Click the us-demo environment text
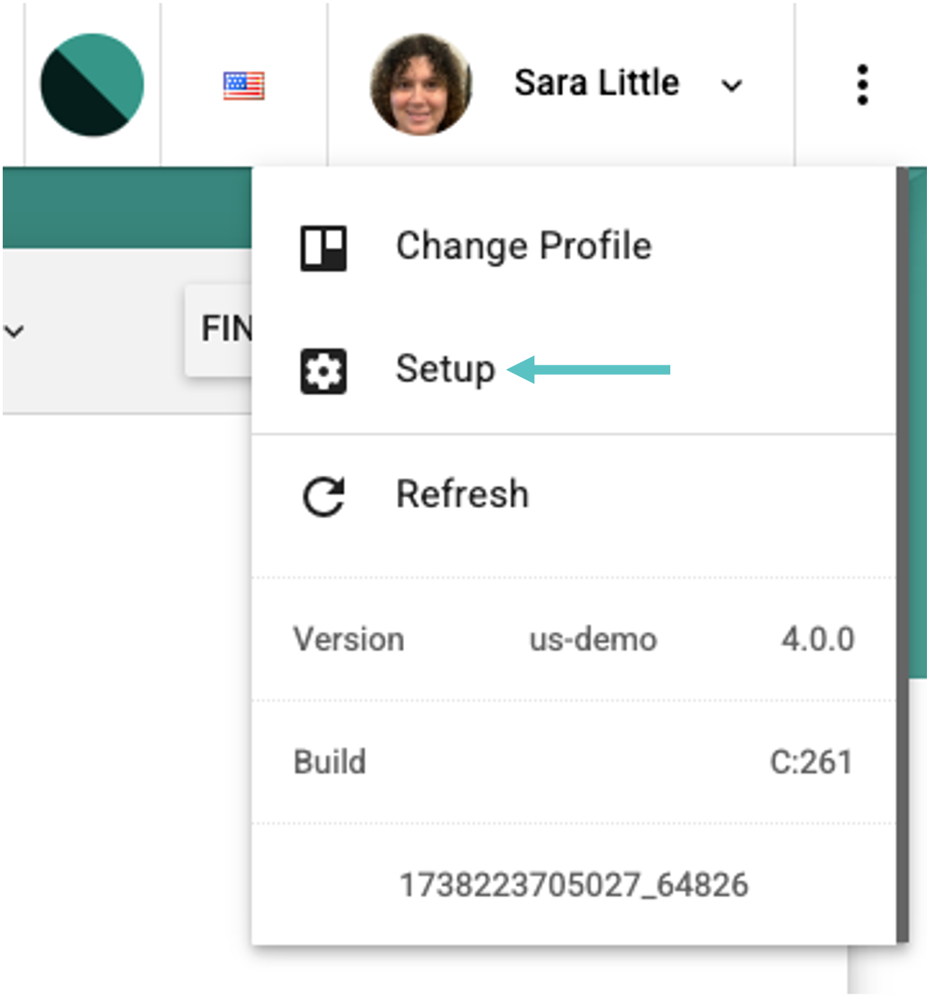The height and width of the screenshot is (995, 929). (593, 640)
